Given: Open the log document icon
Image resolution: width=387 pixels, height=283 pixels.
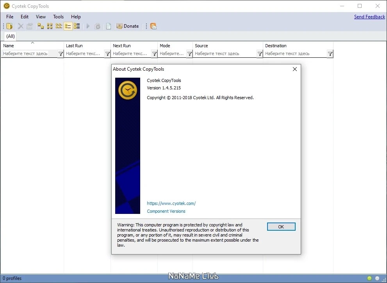Looking at the screenshot, I should (x=109, y=26).
